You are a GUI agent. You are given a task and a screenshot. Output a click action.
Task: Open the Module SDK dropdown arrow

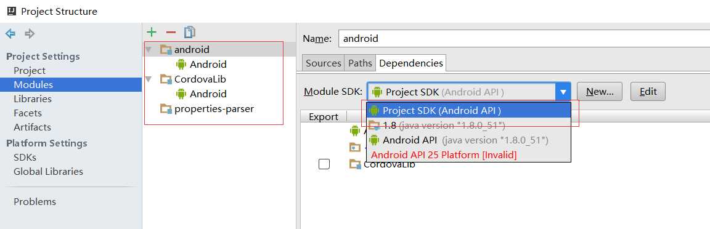(x=563, y=92)
